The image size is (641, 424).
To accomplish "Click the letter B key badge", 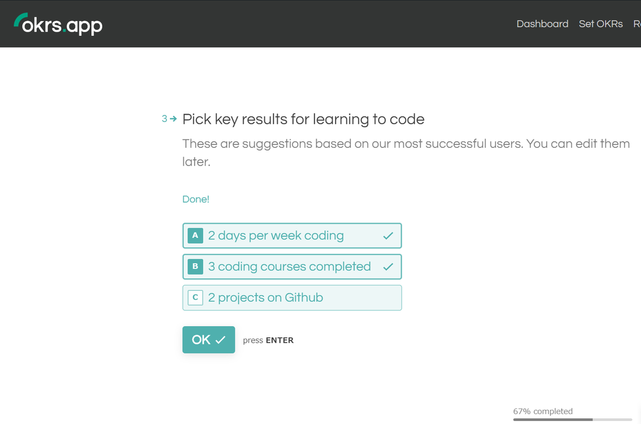I will click(195, 267).
